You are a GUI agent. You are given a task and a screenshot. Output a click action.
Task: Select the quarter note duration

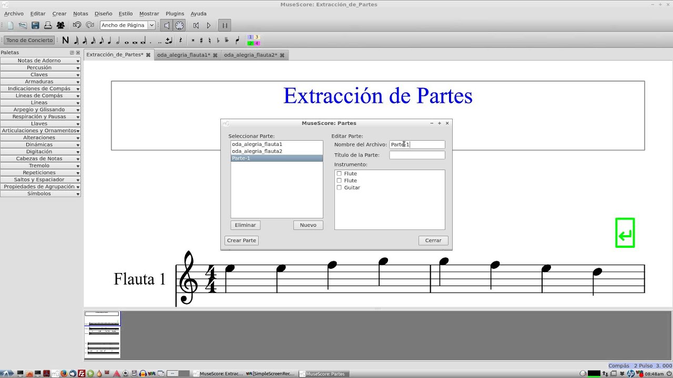click(109, 40)
